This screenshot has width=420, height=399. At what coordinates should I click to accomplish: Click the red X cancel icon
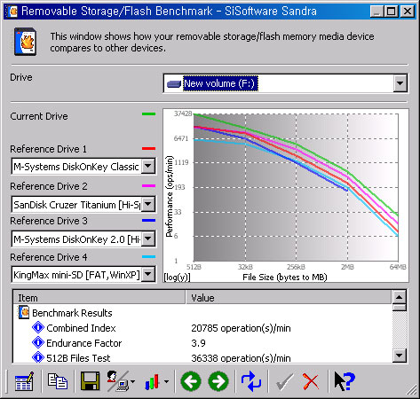(x=311, y=382)
